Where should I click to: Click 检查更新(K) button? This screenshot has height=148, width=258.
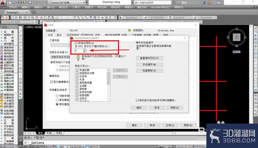[x=149, y=70]
